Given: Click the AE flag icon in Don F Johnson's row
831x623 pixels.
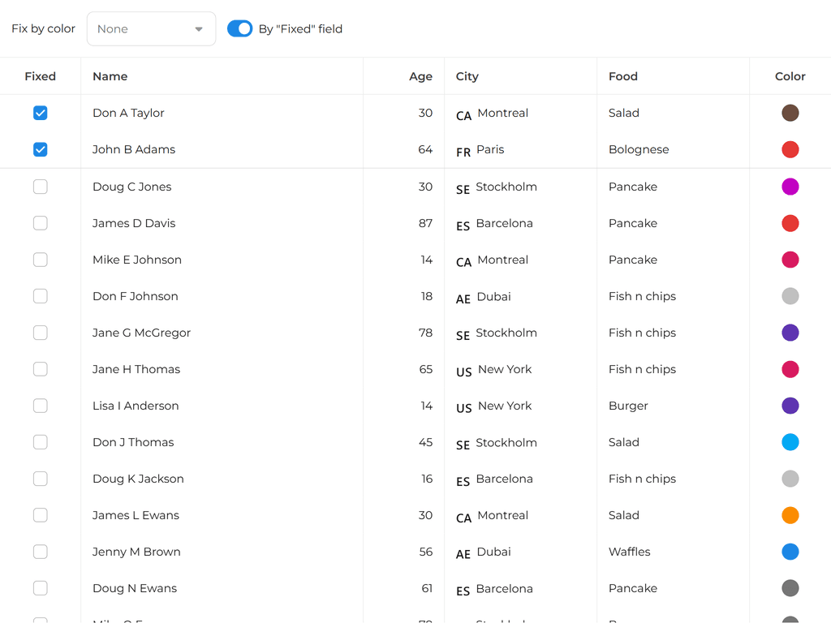Looking at the screenshot, I should [x=463, y=298].
